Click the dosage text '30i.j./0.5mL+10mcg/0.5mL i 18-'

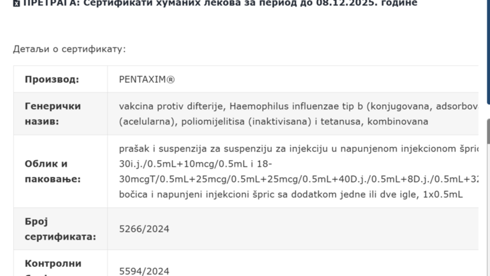pyautogui.click(x=195, y=164)
